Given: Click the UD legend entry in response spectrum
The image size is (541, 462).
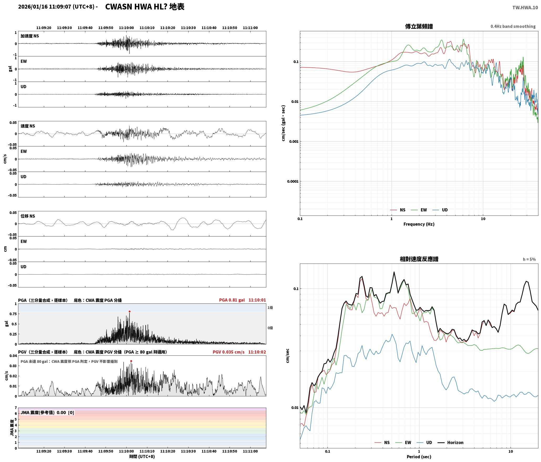Looking at the screenshot, I should pyautogui.click(x=424, y=443).
